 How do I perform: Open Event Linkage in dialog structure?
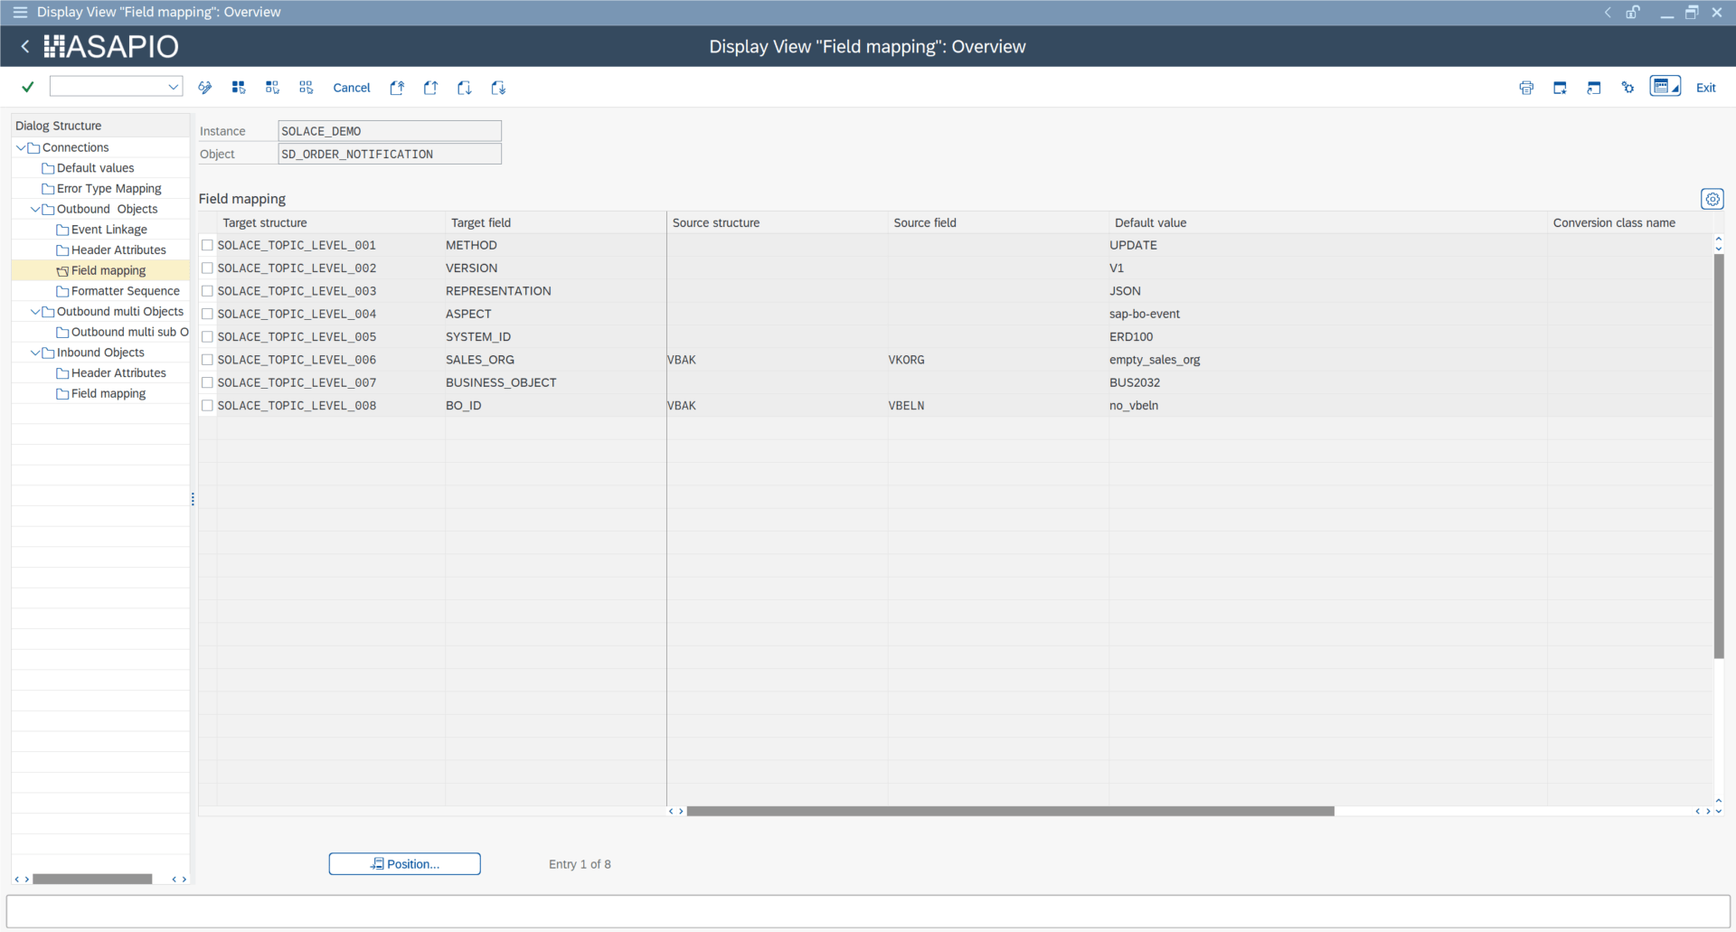(x=108, y=230)
